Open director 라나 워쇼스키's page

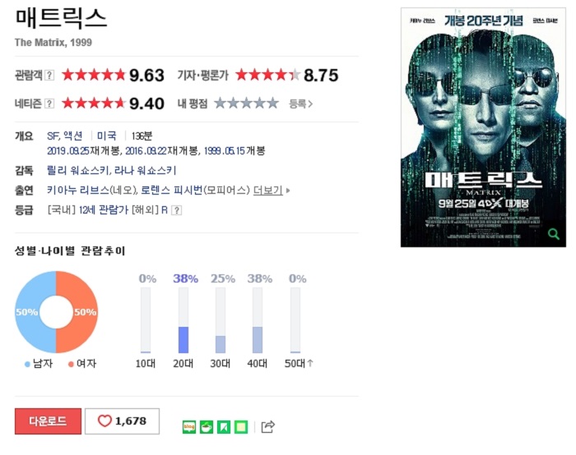[x=146, y=171]
